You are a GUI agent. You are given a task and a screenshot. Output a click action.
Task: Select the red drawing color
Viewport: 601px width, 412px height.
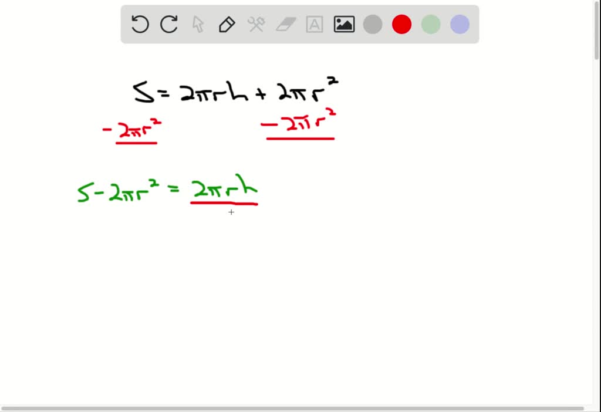[401, 24]
